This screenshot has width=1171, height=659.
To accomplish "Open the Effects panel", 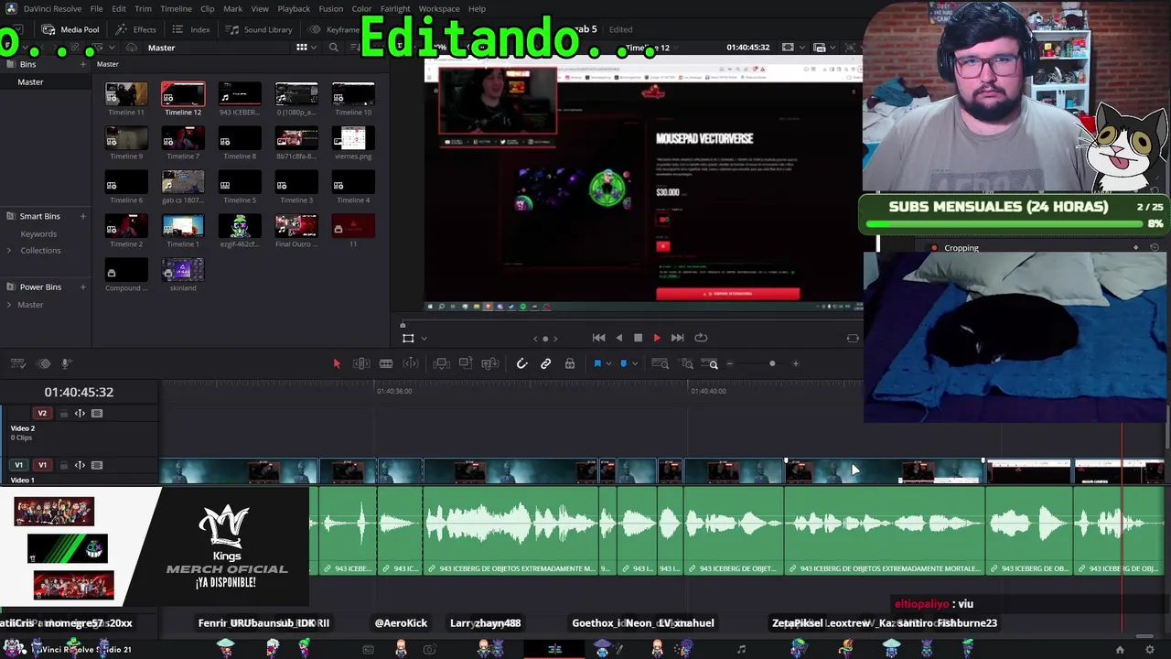I will (136, 29).
